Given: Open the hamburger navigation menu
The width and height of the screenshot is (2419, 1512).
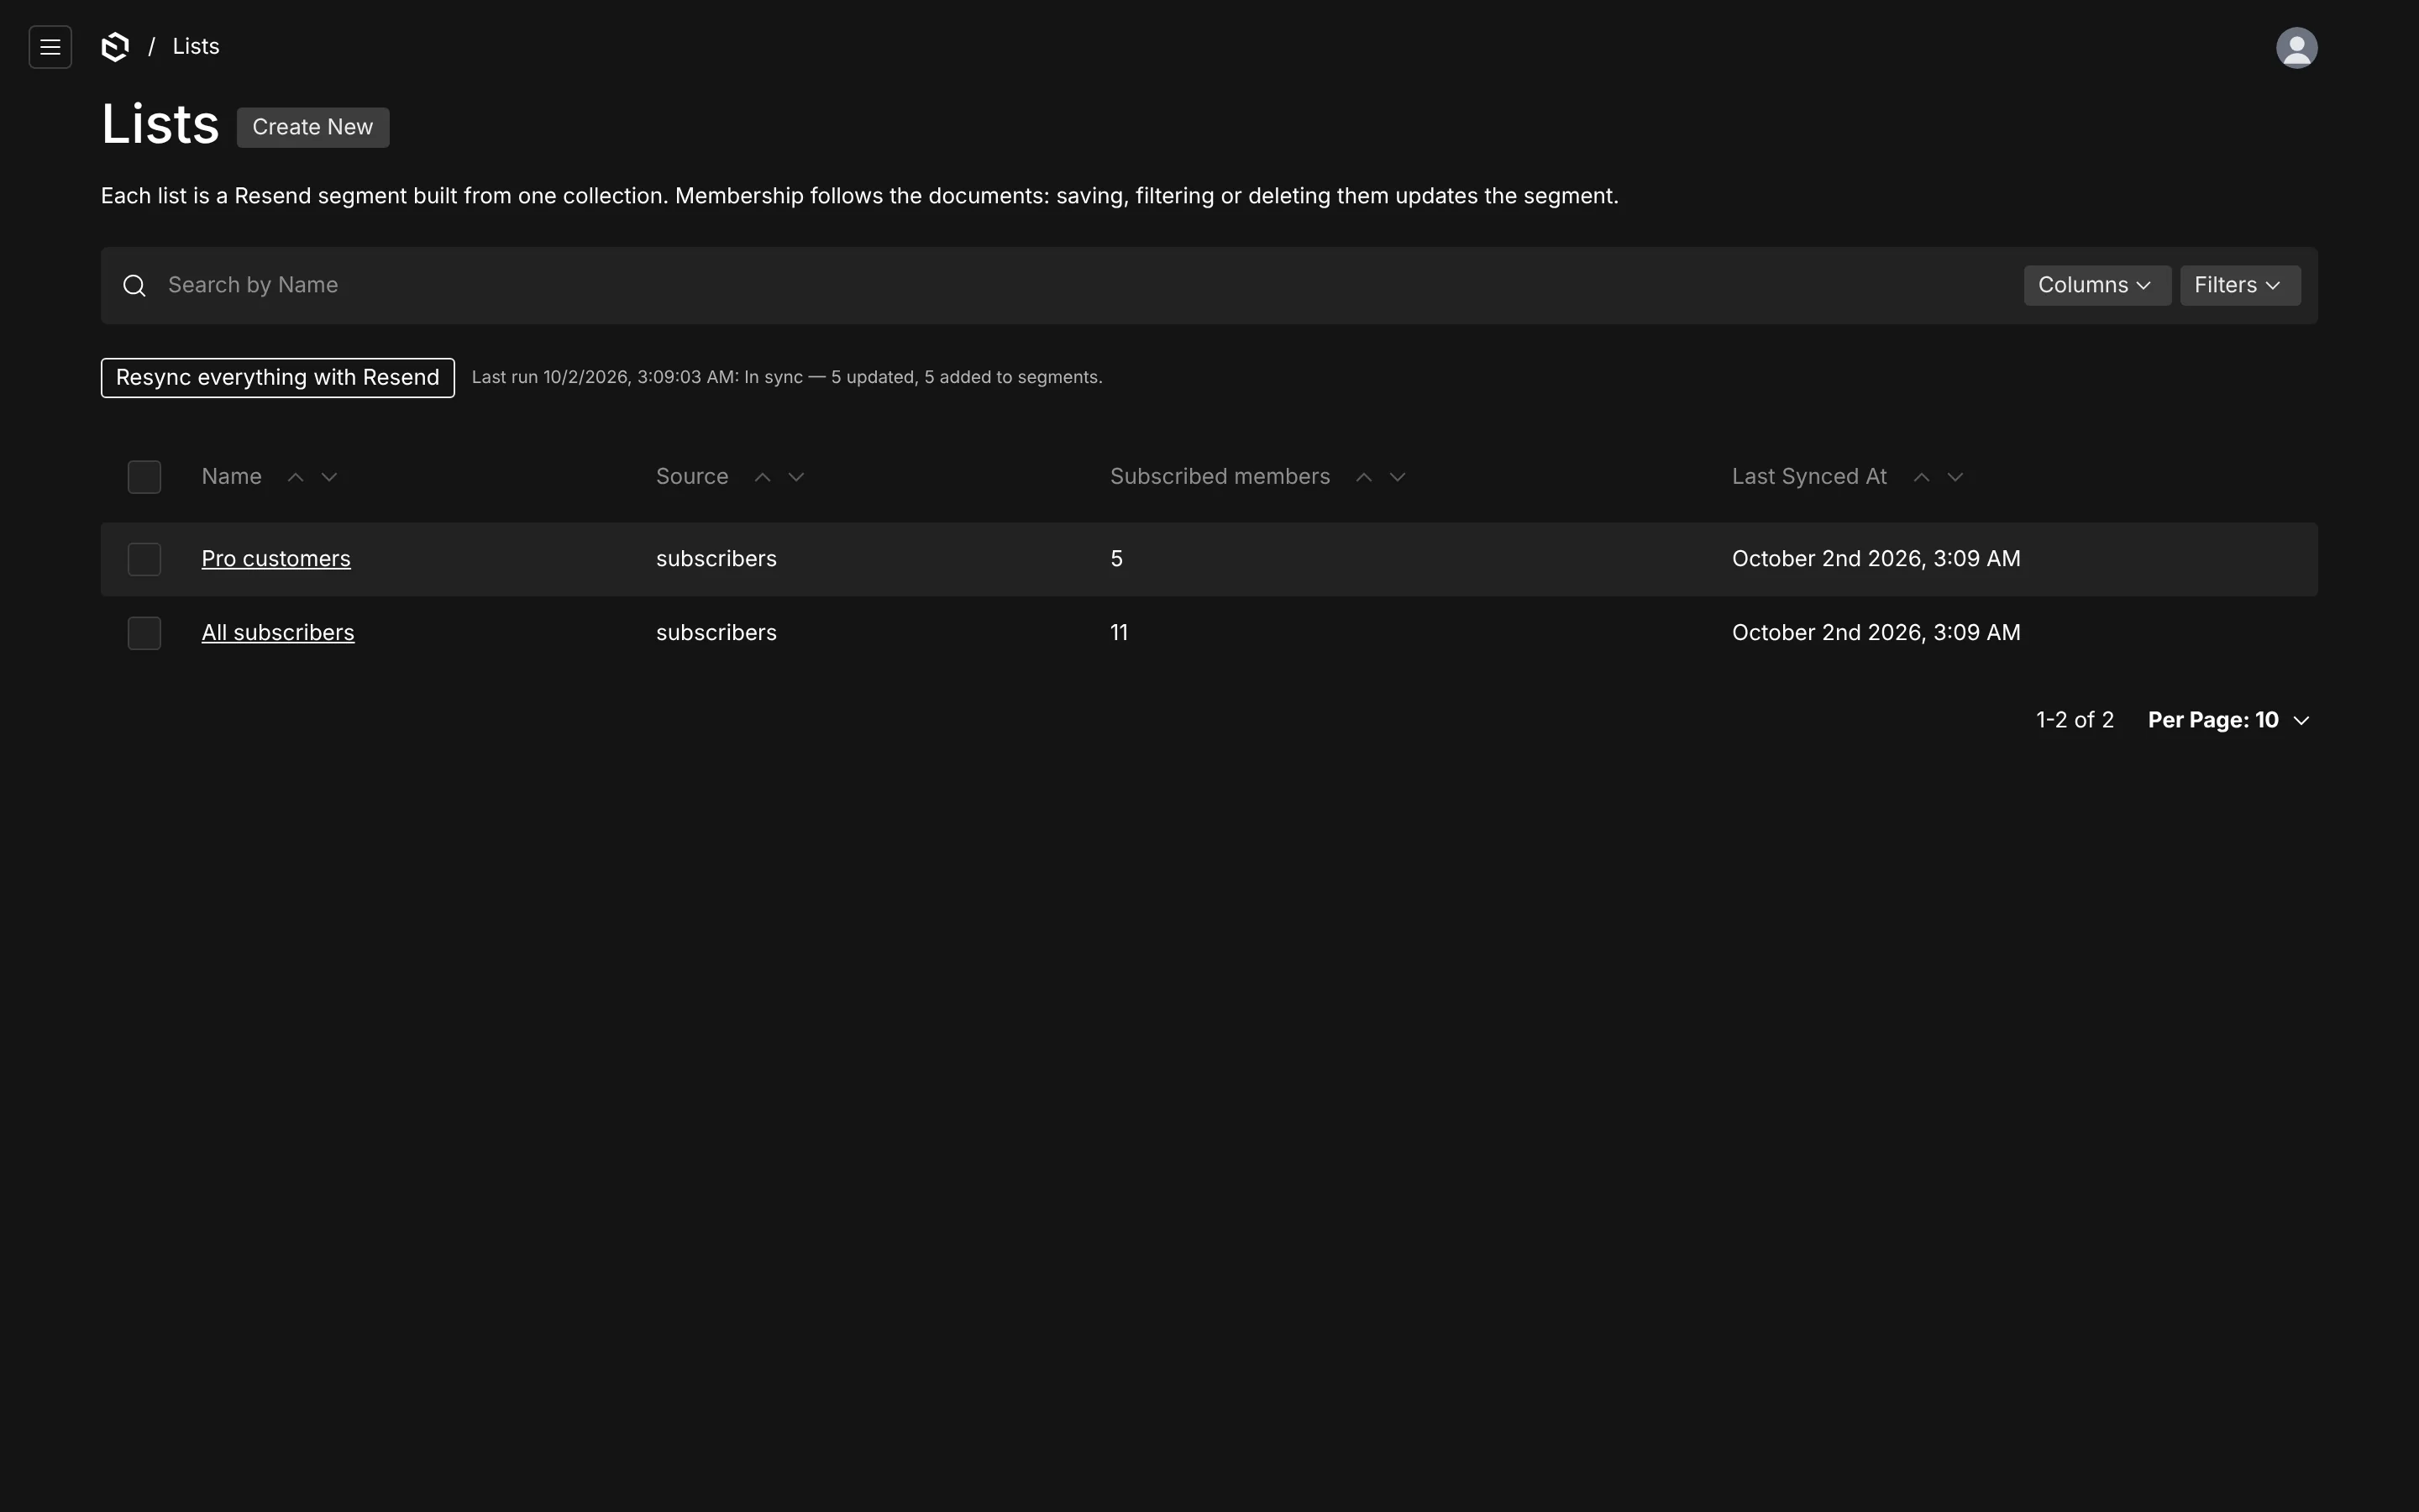Looking at the screenshot, I should (50, 47).
